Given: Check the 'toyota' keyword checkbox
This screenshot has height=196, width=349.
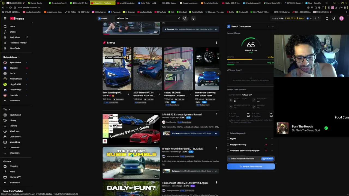Looking at the screenshot, I should tap(228, 139).
